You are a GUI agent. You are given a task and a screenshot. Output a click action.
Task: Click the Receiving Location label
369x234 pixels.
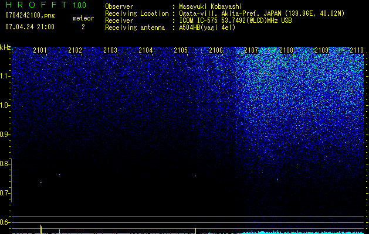[137, 13]
